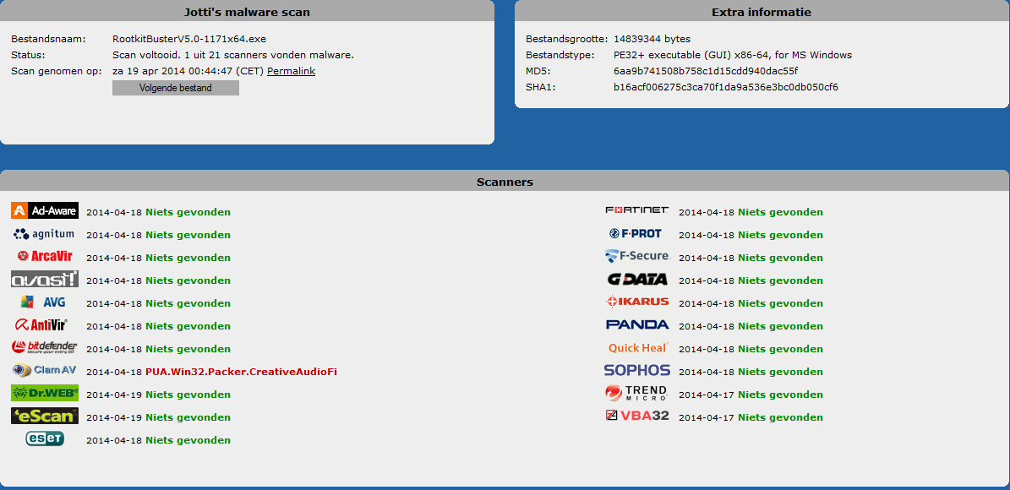Image resolution: width=1010 pixels, height=490 pixels.
Task: Click the IKARUS scanner logo
Action: pos(637,302)
